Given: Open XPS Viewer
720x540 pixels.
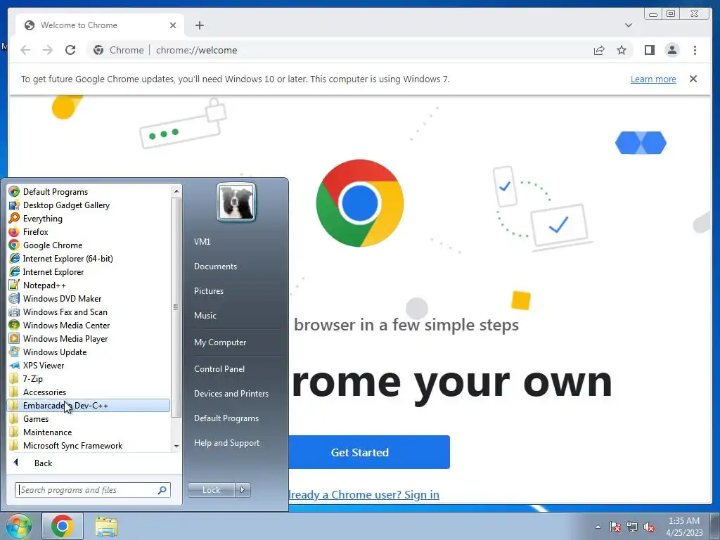Looking at the screenshot, I should point(43,365).
